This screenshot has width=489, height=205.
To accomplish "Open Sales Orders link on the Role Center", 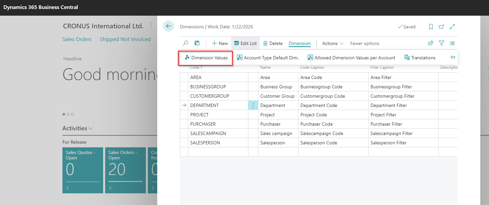I will point(77,39).
